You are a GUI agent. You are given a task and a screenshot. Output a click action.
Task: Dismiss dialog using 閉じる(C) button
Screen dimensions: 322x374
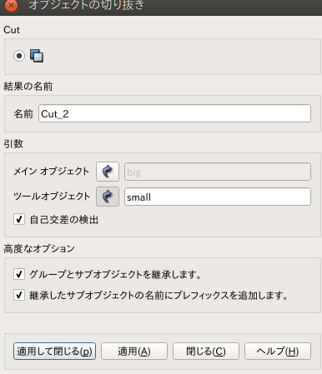pos(206,352)
